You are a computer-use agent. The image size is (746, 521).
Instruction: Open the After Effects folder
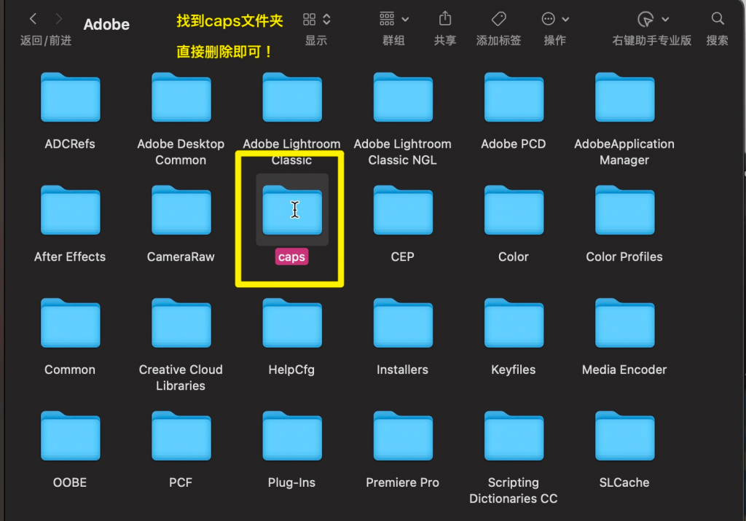(x=70, y=211)
